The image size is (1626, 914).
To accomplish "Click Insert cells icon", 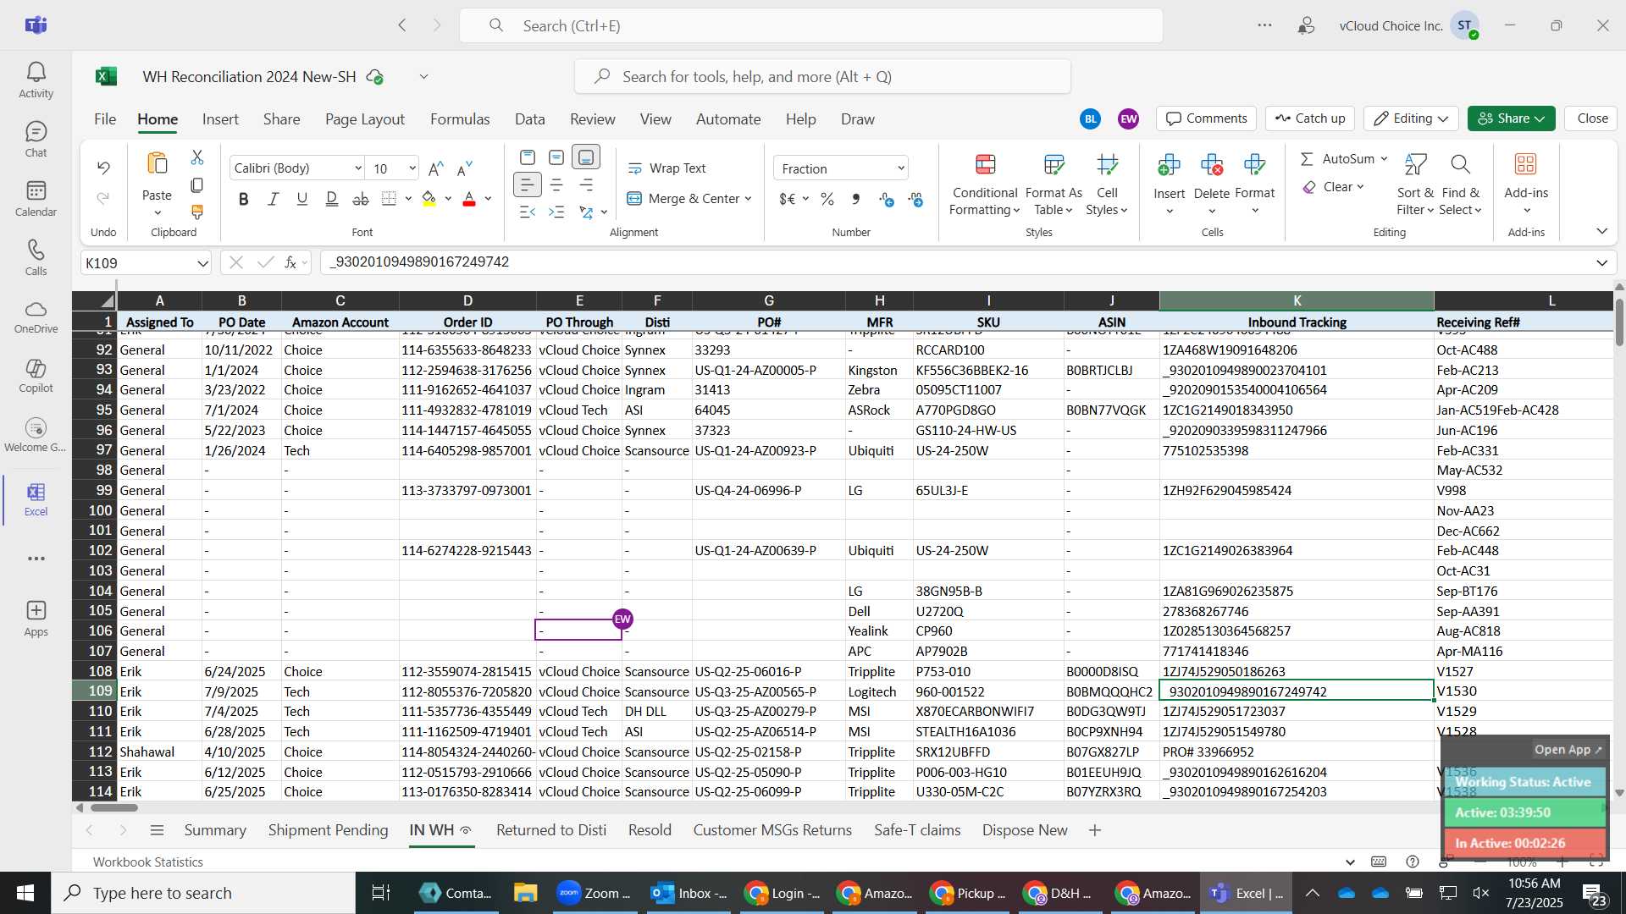I will 1169,164.
